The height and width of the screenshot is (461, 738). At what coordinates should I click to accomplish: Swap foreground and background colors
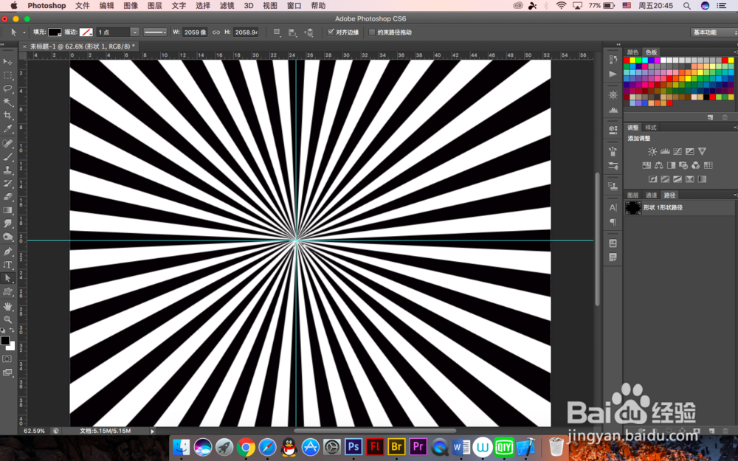pyautogui.click(x=12, y=330)
